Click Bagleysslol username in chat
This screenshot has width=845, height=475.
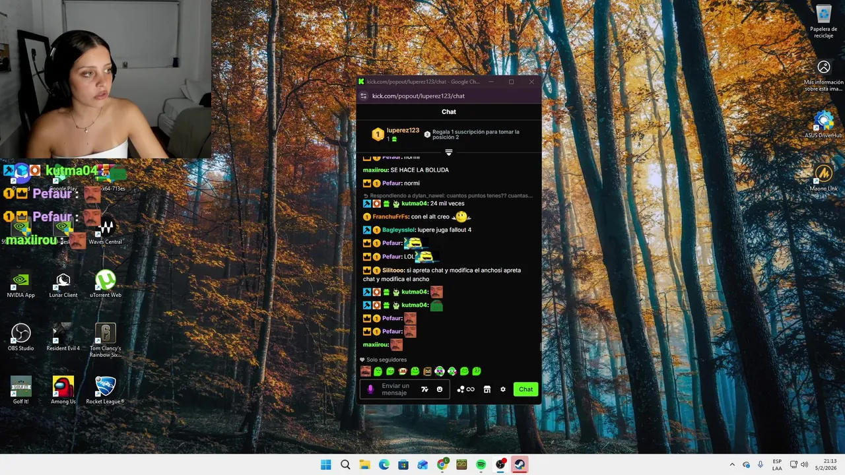[399, 230]
